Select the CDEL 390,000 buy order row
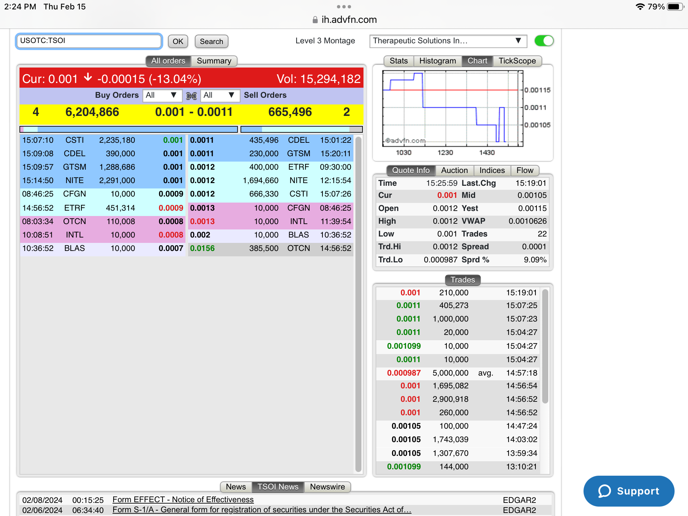Screen dimensions: 688x516 coord(102,154)
